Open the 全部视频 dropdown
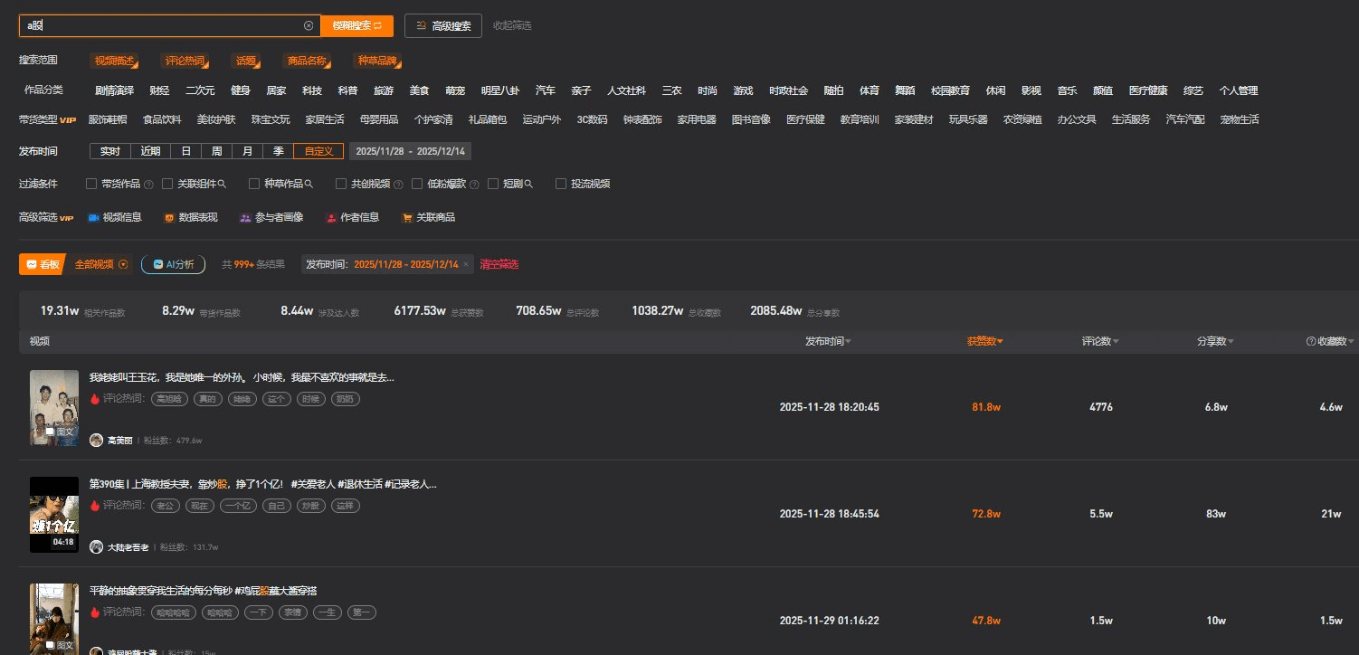Image resolution: width=1359 pixels, height=655 pixels. [102, 264]
